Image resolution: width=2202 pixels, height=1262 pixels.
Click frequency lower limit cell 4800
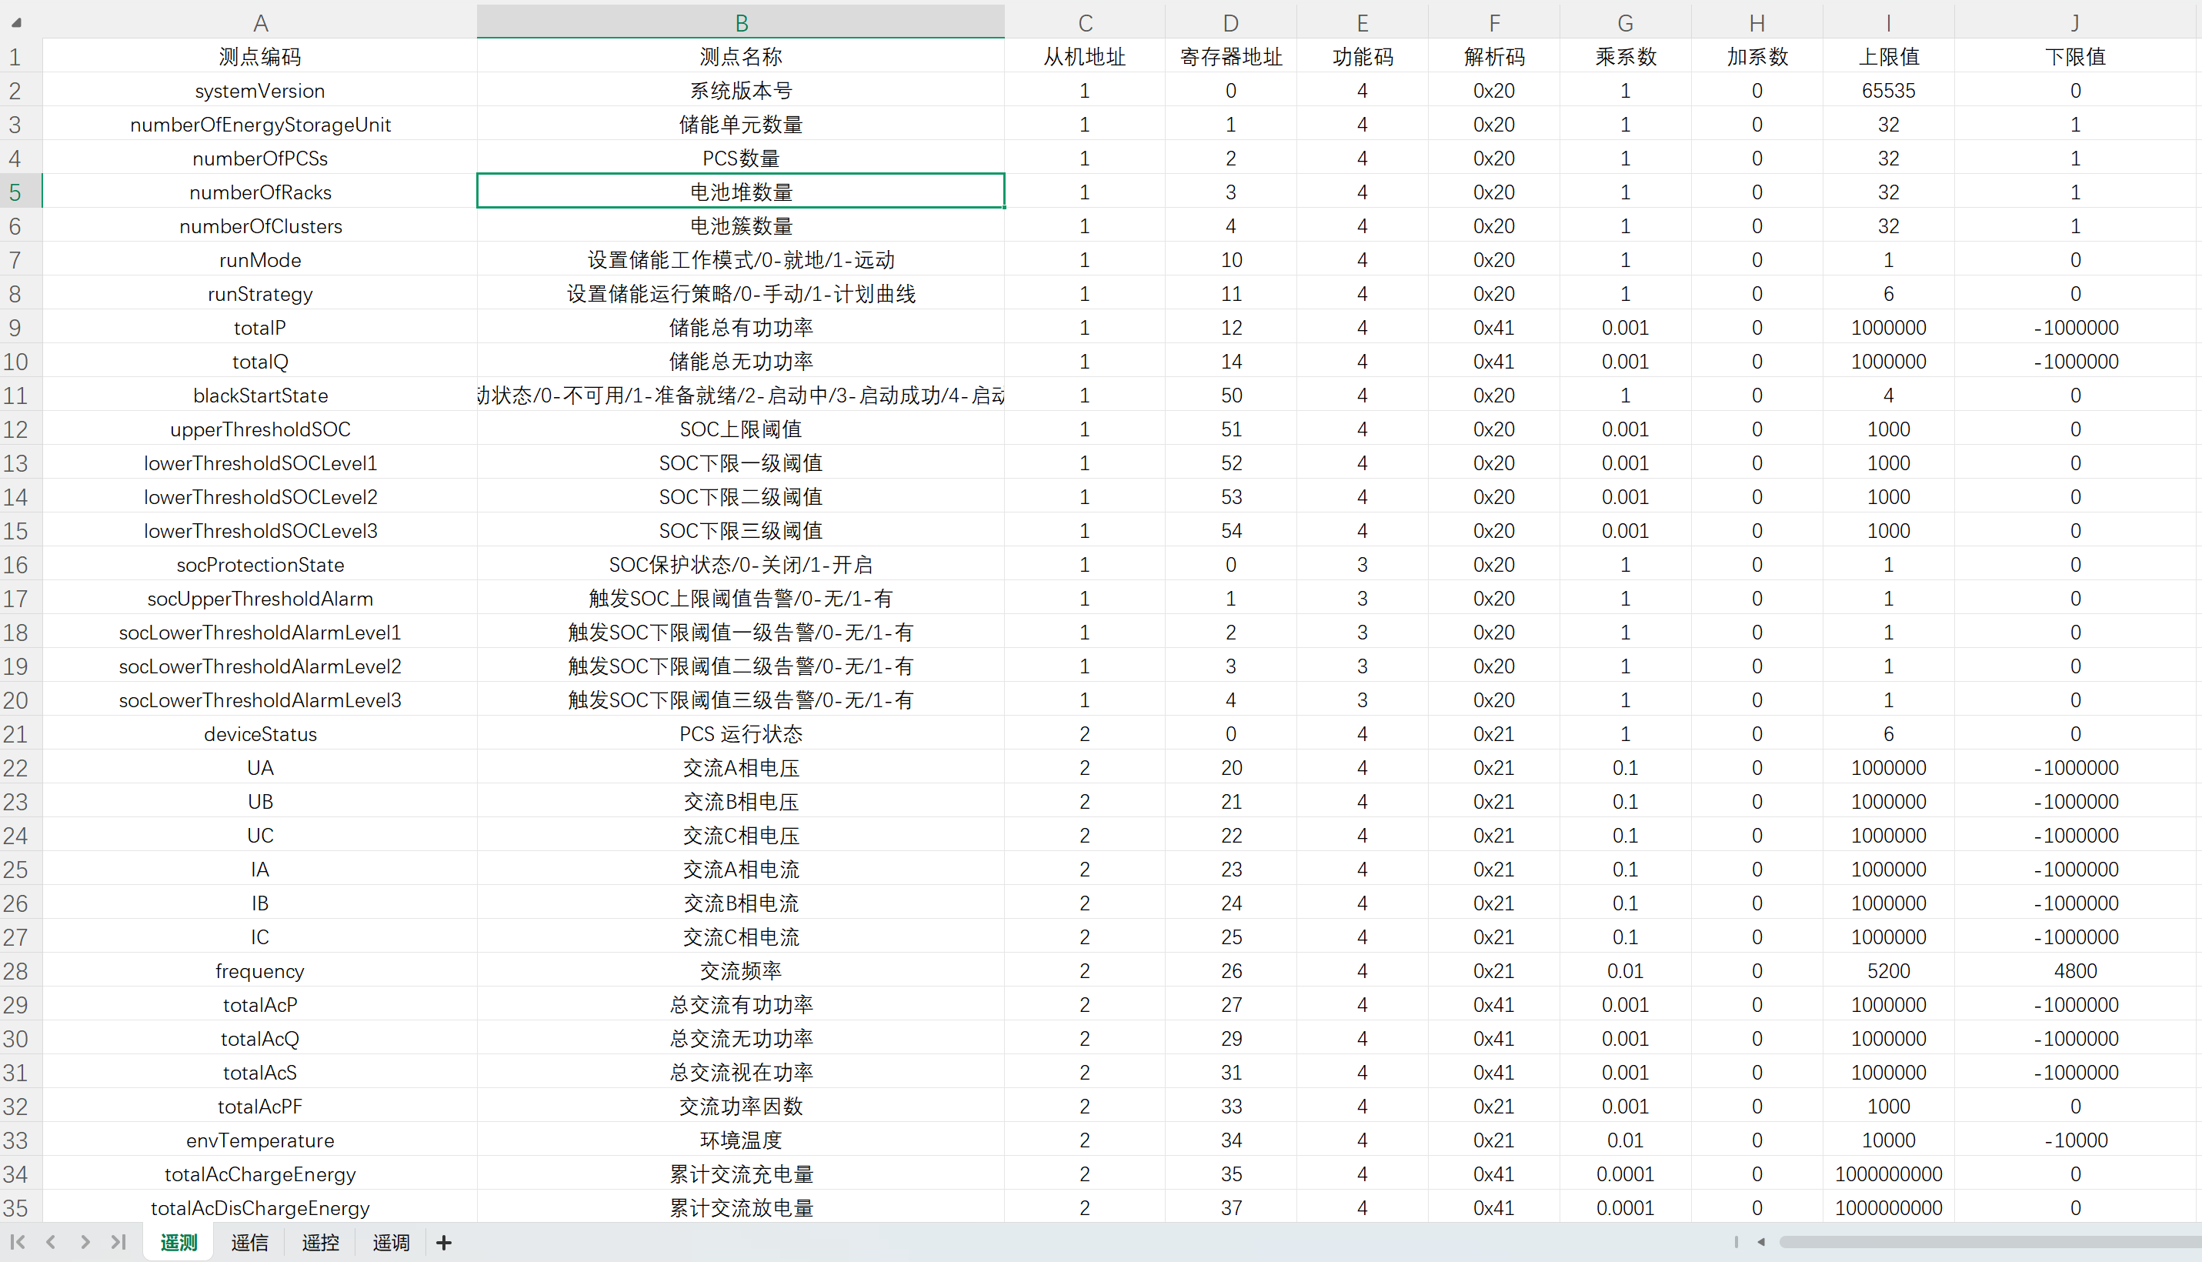[2074, 972]
